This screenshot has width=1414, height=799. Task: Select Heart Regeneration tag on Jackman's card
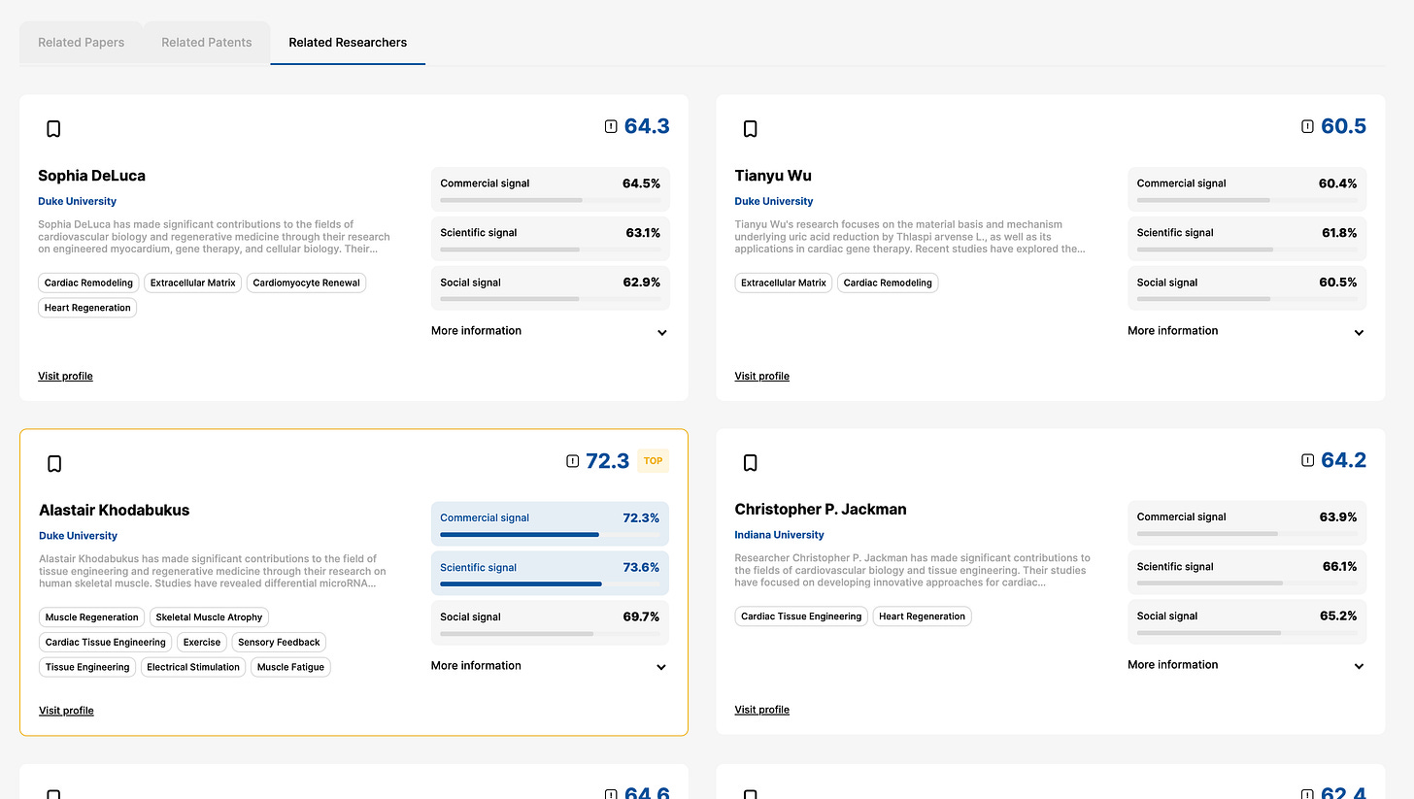[923, 616]
